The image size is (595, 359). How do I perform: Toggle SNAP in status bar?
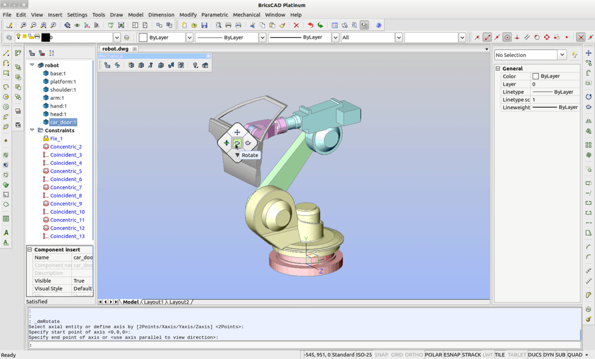[x=381, y=355]
